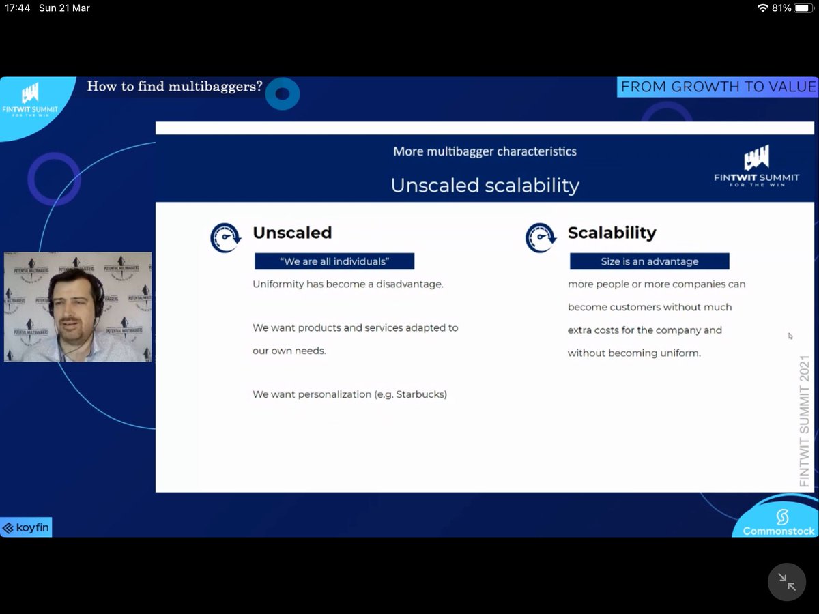Tap the Wi-Fi status icon

click(x=762, y=8)
